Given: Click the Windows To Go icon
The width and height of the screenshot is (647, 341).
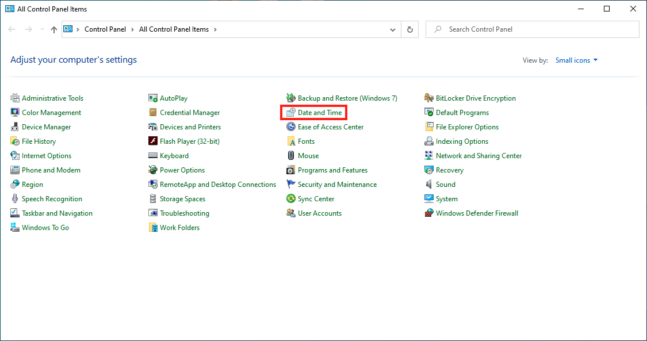Looking at the screenshot, I should pos(15,228).
